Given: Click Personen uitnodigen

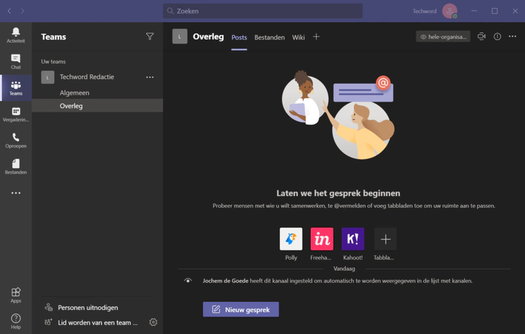Looking at the screenshot, I should pyautogui.click(x=88, y=308).
